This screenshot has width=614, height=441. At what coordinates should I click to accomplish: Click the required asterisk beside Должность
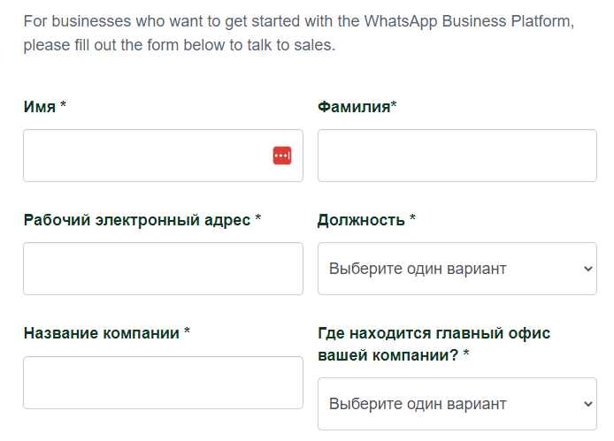coord(412,217)
